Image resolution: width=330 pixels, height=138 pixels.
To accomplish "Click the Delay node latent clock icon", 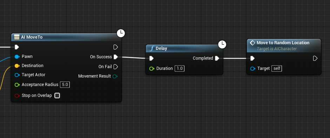I will (x=222, y=45).
